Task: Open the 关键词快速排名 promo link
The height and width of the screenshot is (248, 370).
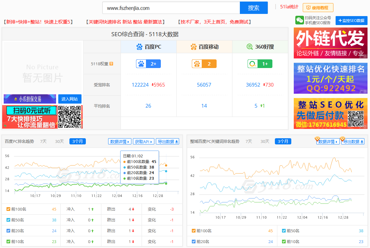Action: (x=125, y=22)
